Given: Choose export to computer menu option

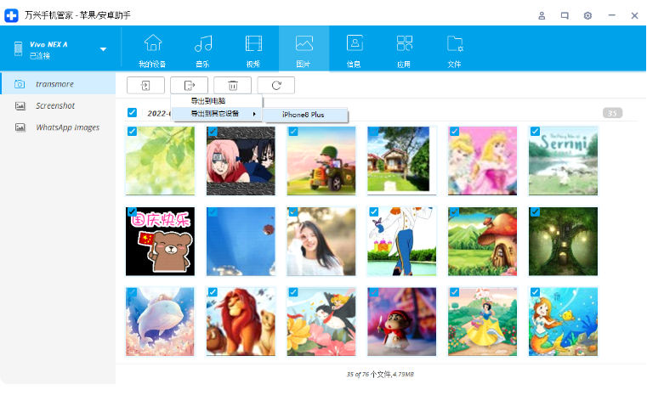Looking at the screenshot, I should pyautogui.click(x=208, y=101).
